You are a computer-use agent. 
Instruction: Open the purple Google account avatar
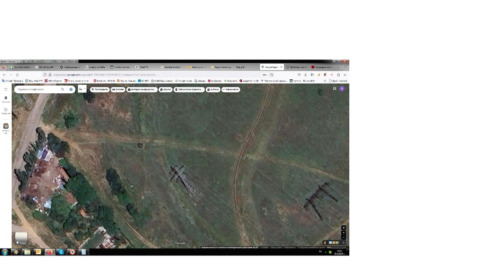pyautogui.click(x=342, y=89)
